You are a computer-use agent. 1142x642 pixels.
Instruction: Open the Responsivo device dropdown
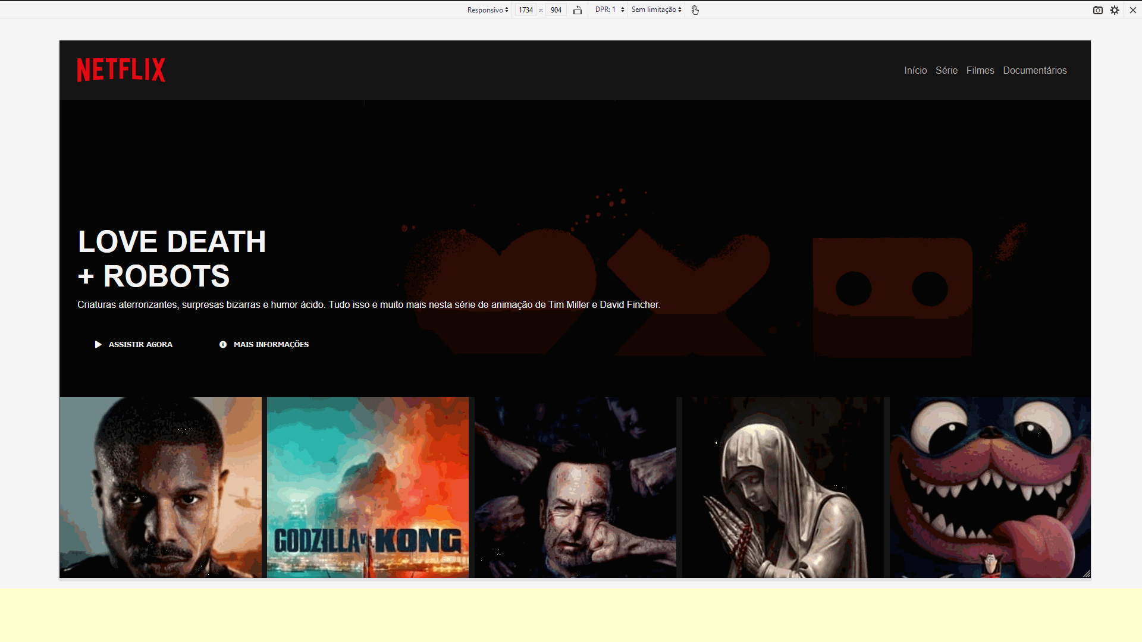[x=487, y=10]
